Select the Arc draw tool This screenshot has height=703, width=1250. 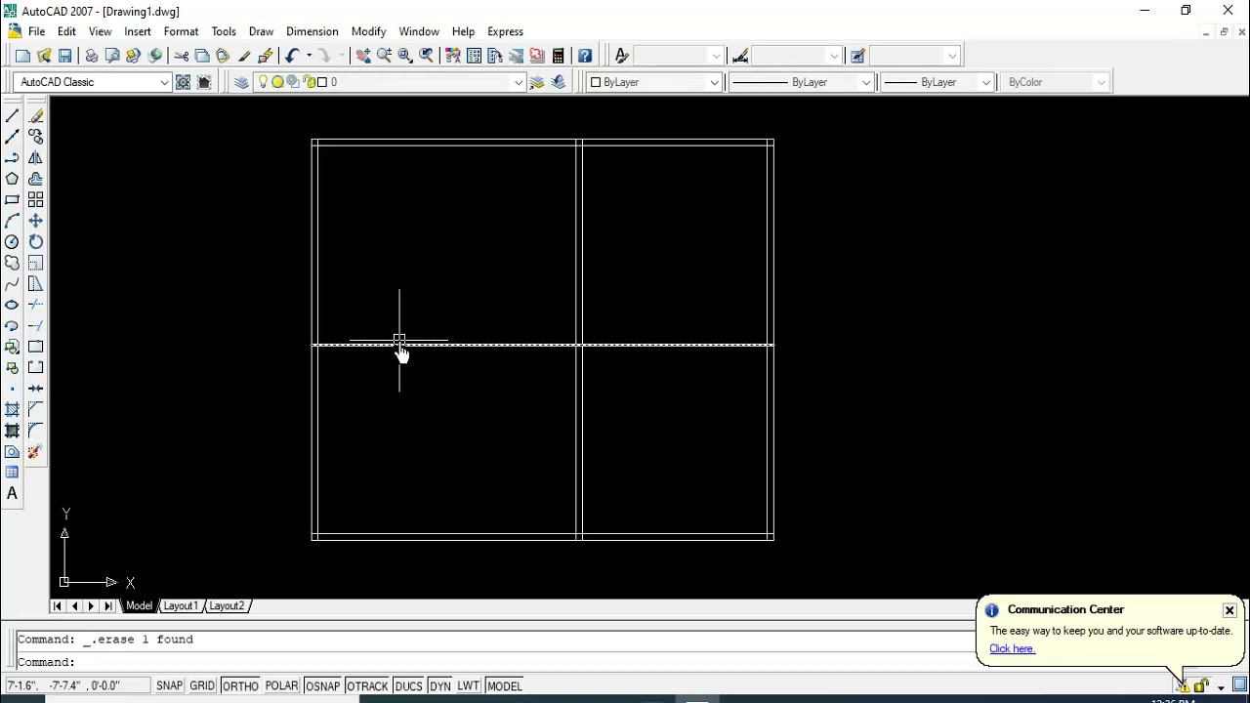pyautogui.click(x=12, y=222)
